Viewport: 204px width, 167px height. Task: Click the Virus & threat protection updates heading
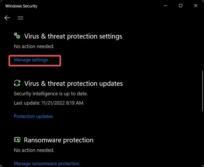(73, 83)
